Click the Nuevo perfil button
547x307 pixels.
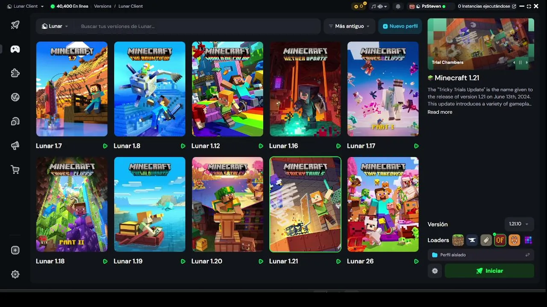pyautogui.click(x=400, y=26)
